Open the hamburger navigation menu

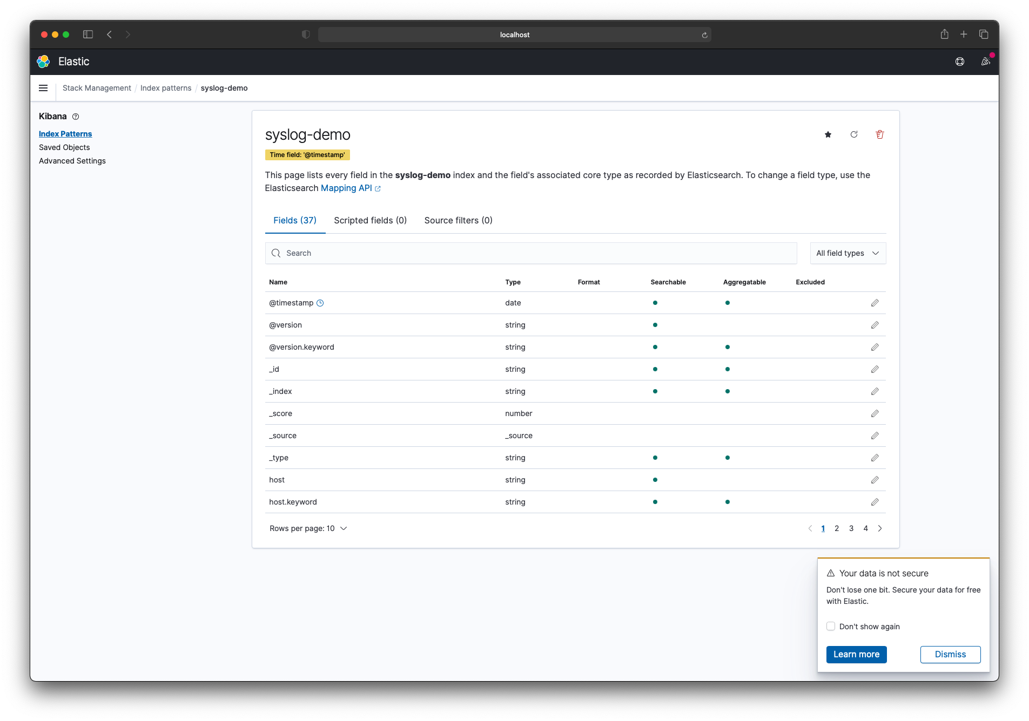(x=43, y=88)
